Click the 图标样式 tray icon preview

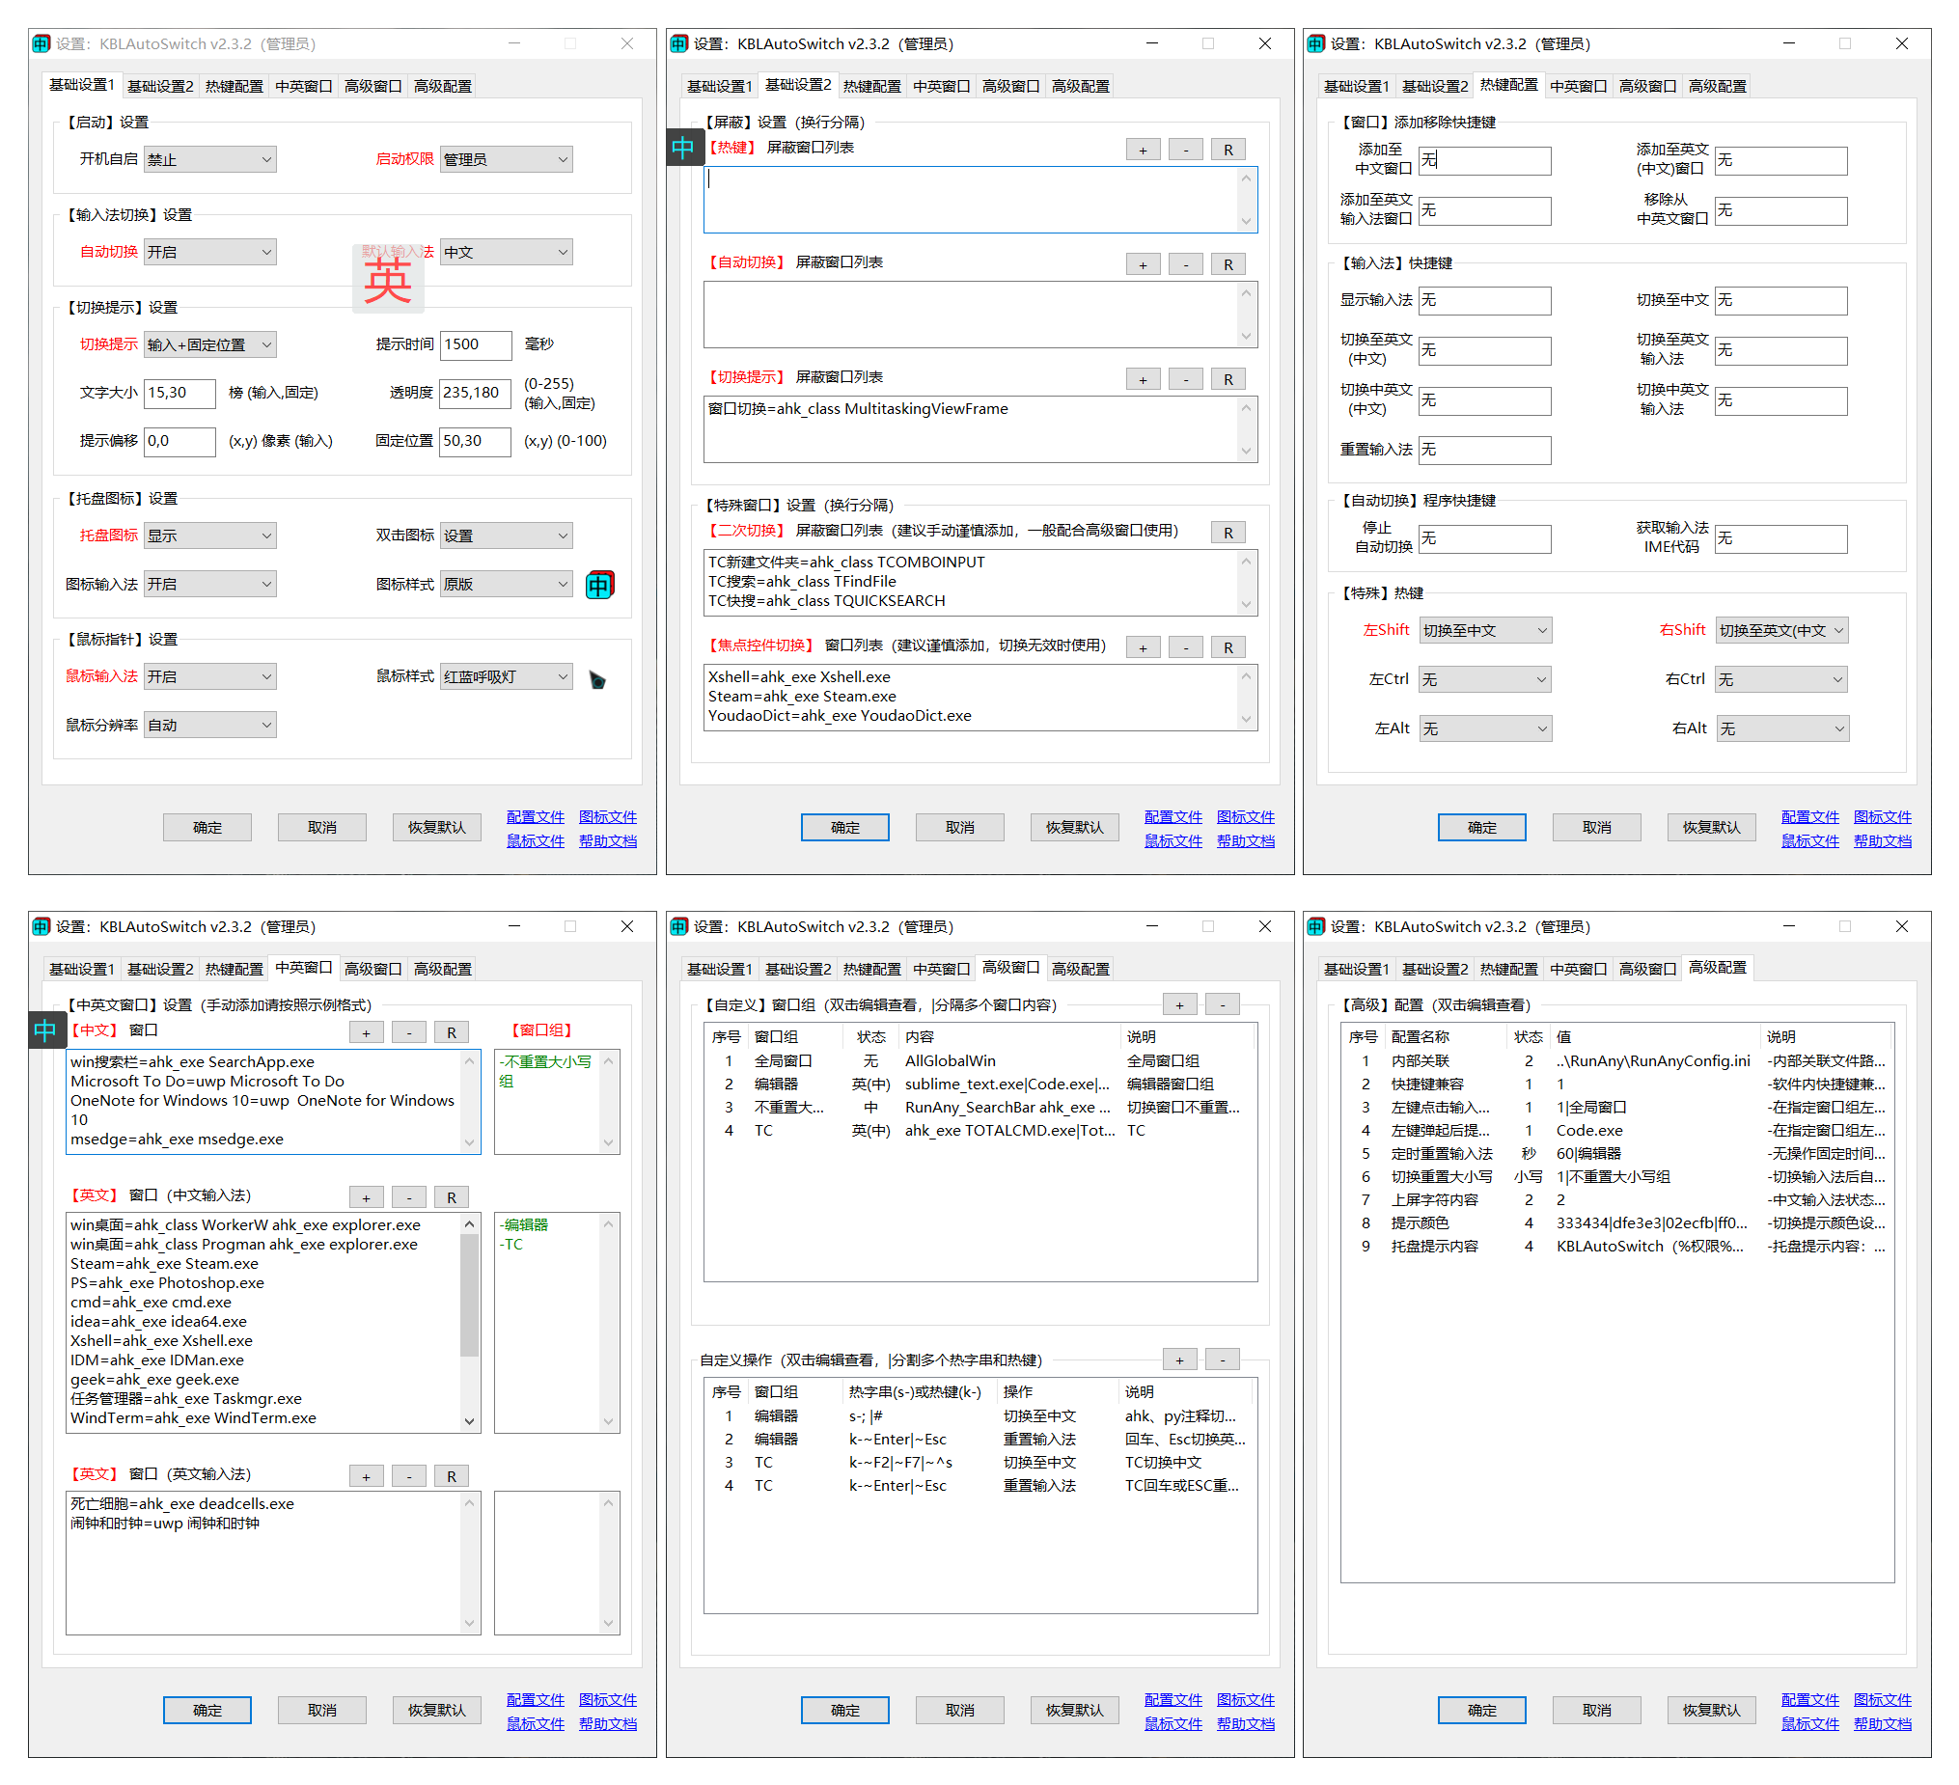click(x=599, y=585)
